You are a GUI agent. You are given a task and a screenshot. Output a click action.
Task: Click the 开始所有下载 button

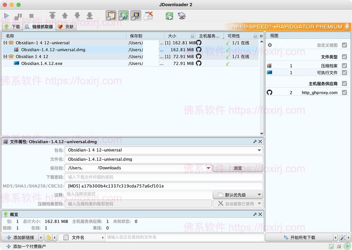(299, 237)
